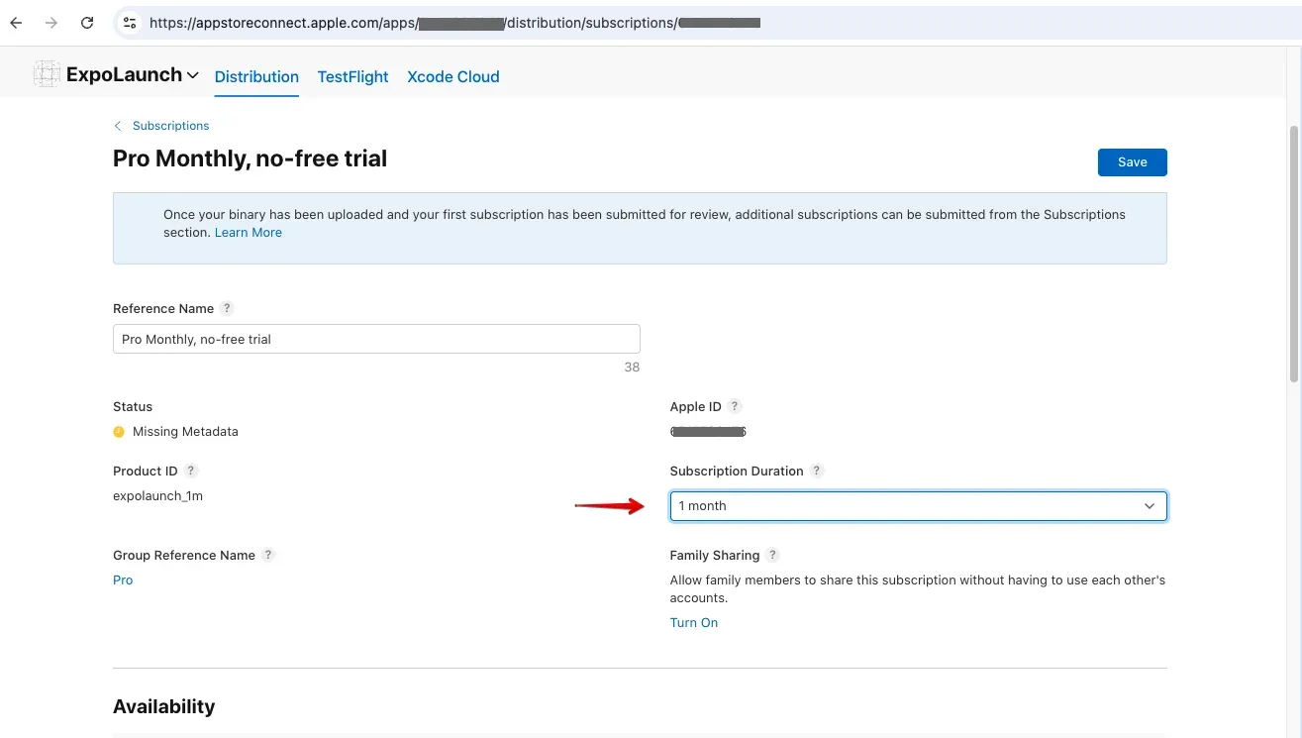Screen dimensions: 1302x738
Task: Click the Availability section heading
Action: point(163,706)
